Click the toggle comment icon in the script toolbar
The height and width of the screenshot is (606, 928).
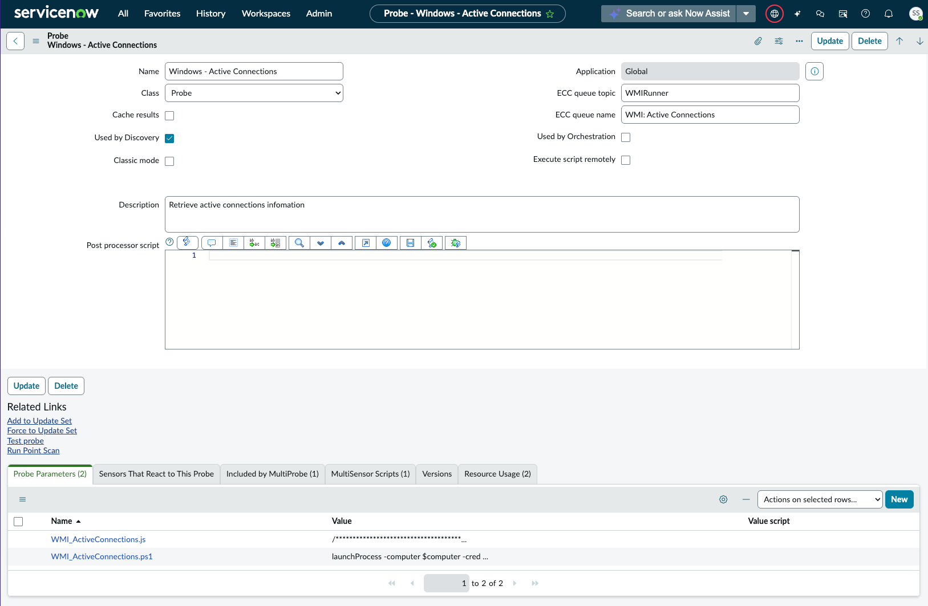[212, 243]
